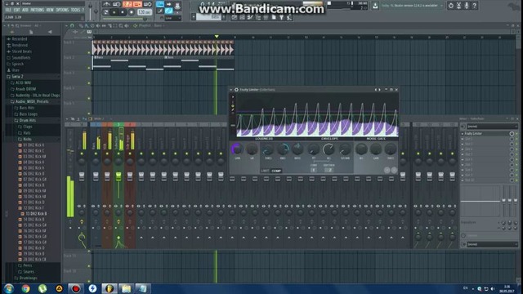The image size is (523, 294).
Task: Click the first view-shortcut icon beside the pattern selector
Action: [235, 17]
